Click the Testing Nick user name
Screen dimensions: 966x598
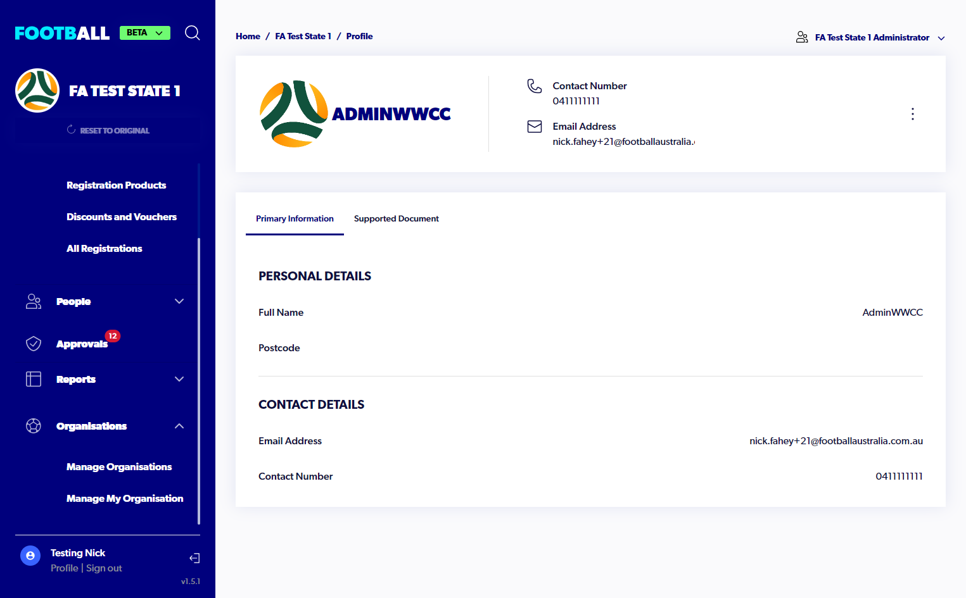(78, 553)
